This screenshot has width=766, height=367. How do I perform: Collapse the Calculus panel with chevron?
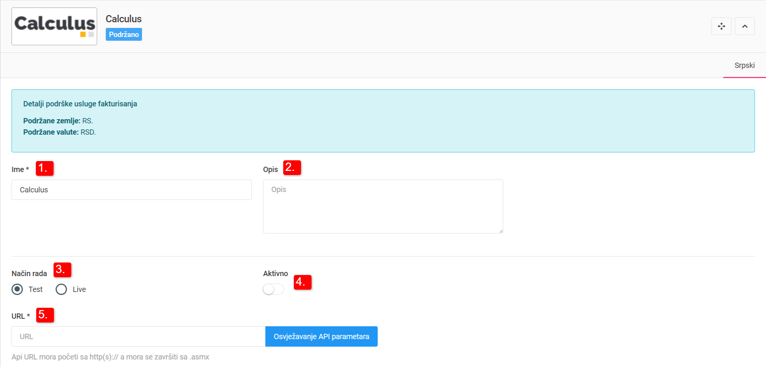pyautogui.click(x=745, y=26)
